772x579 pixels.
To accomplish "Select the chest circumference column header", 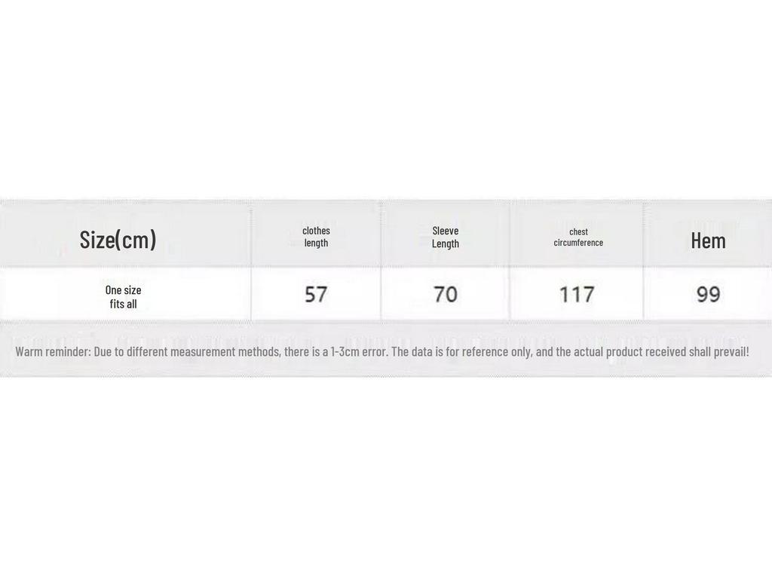I will point(578,237).
